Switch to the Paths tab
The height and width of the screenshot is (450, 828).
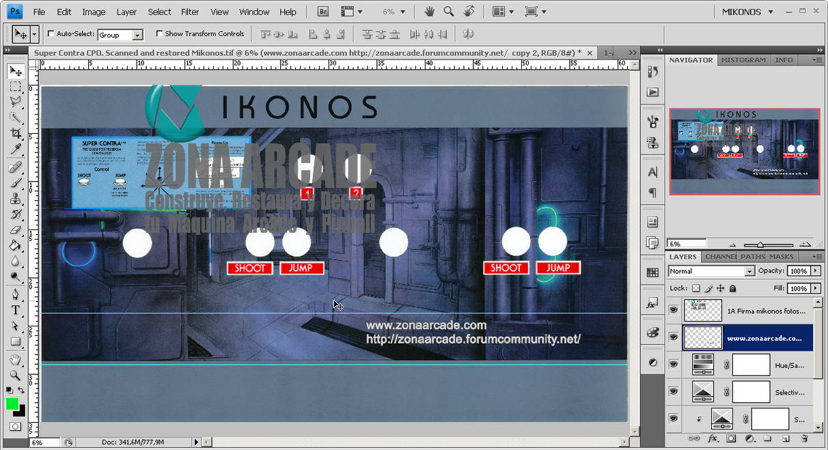pos(752,257)
